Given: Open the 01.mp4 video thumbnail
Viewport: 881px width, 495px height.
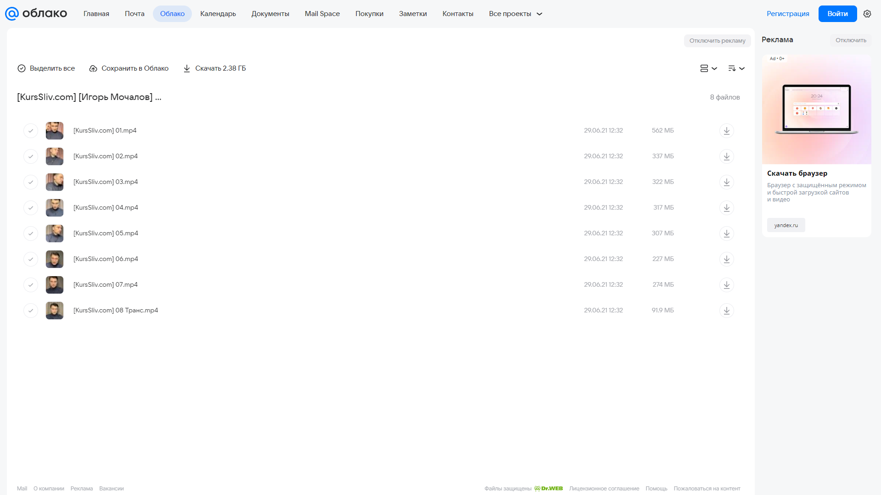Looking at the screenshot, I should tap(55, 131).
